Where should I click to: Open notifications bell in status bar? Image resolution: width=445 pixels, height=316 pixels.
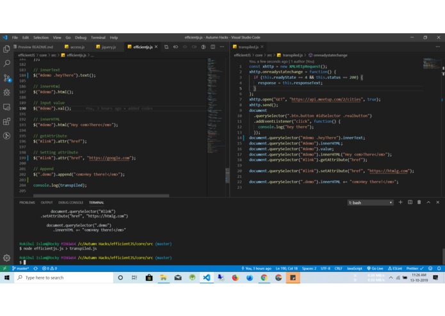click(x=439, y=269)
